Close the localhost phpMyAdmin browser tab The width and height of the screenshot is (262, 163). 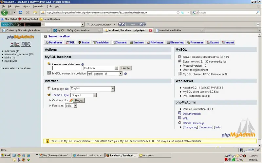pyautogui.click(x=151, y=30)
